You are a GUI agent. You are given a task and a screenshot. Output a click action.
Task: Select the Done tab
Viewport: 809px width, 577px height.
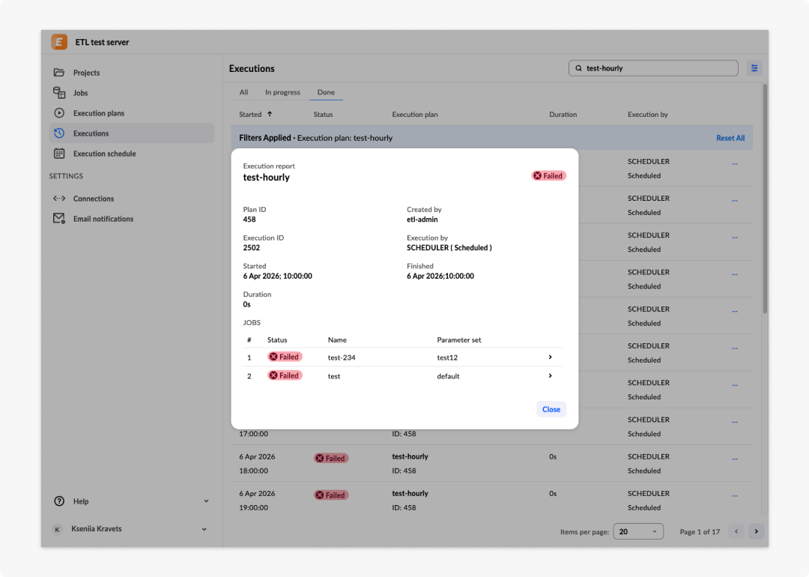[326, 92]
